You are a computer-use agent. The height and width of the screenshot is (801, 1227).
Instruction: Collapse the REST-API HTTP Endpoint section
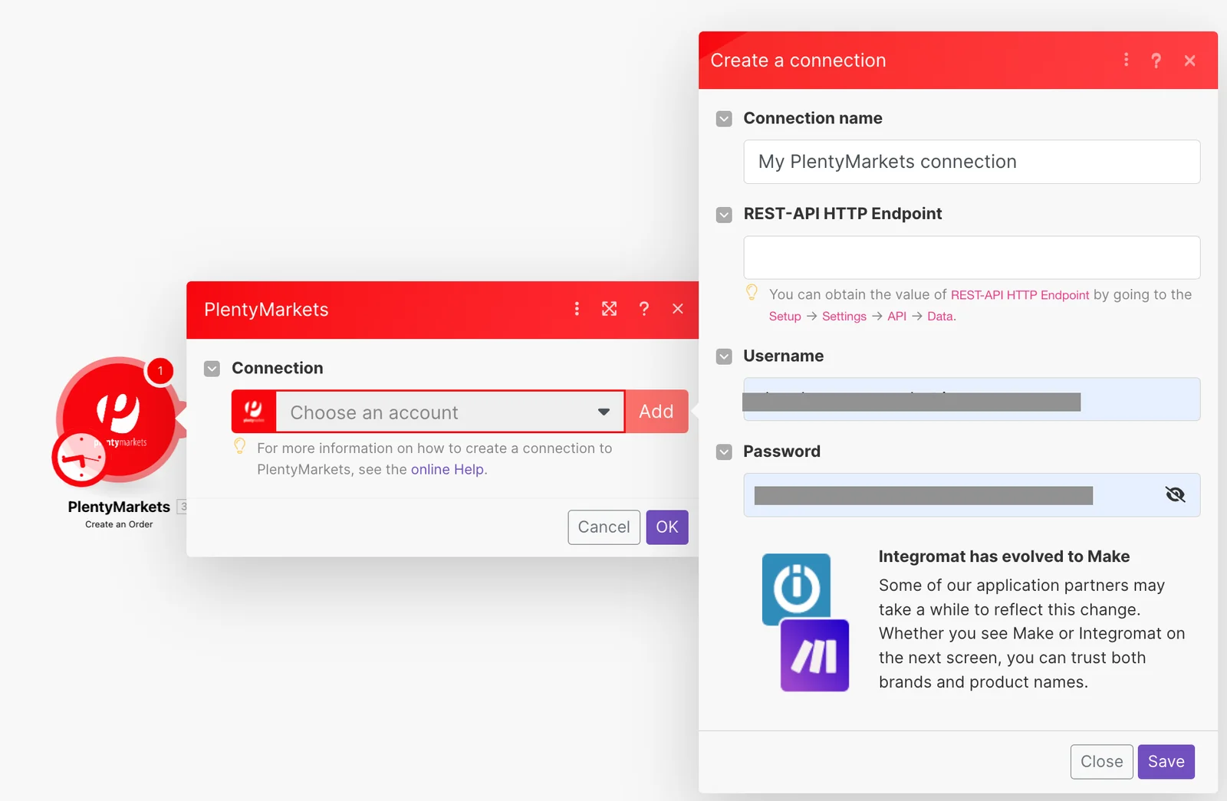click(x=724, y=215)
